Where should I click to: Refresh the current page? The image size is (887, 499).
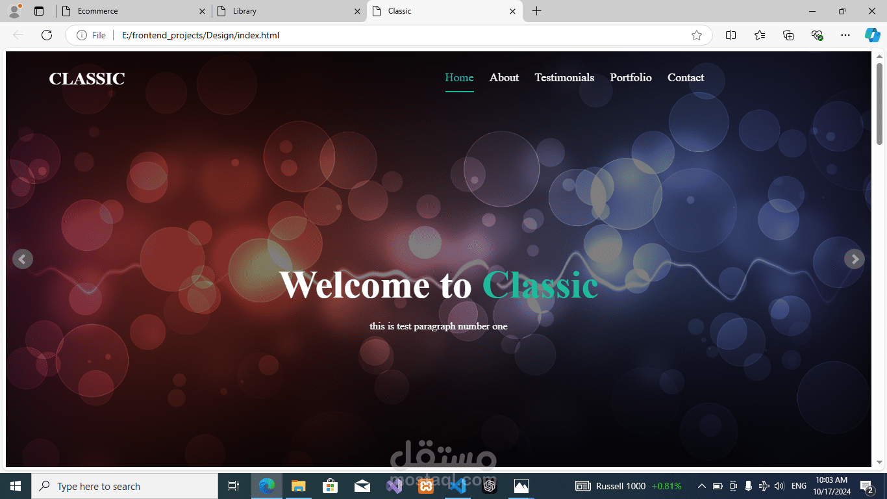pos(47,35)
